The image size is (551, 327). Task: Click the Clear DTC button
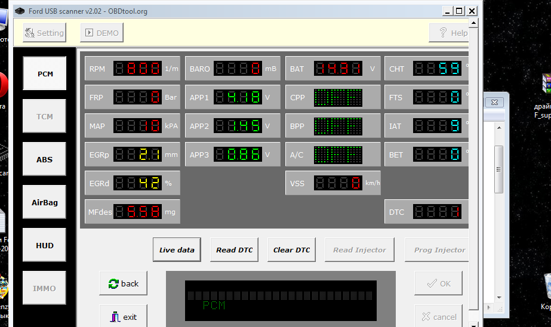tap(292, 250)
